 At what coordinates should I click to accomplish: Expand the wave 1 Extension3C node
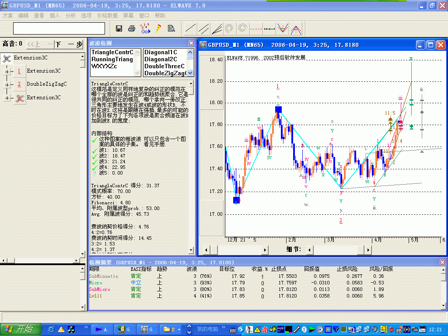point(7,71)
